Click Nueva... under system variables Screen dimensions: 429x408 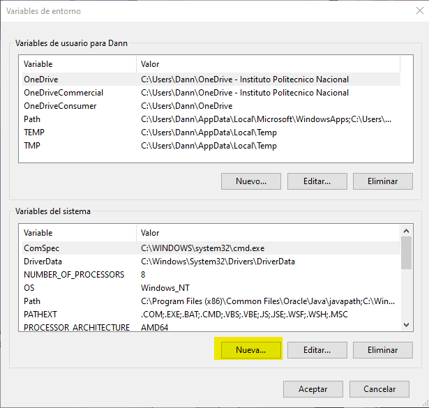point(251,350)
